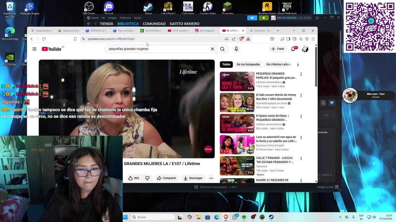Open Brave Shields lion icon
The height and width of the screenshot is (222, 396).
point(242,39)
